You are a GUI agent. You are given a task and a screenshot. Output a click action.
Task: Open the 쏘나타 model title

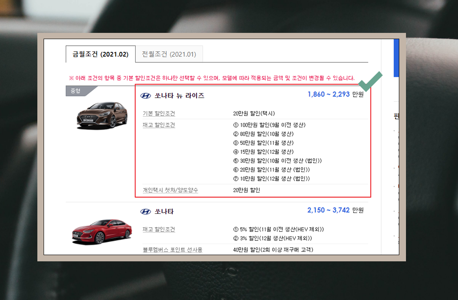(x=164, y=211)
